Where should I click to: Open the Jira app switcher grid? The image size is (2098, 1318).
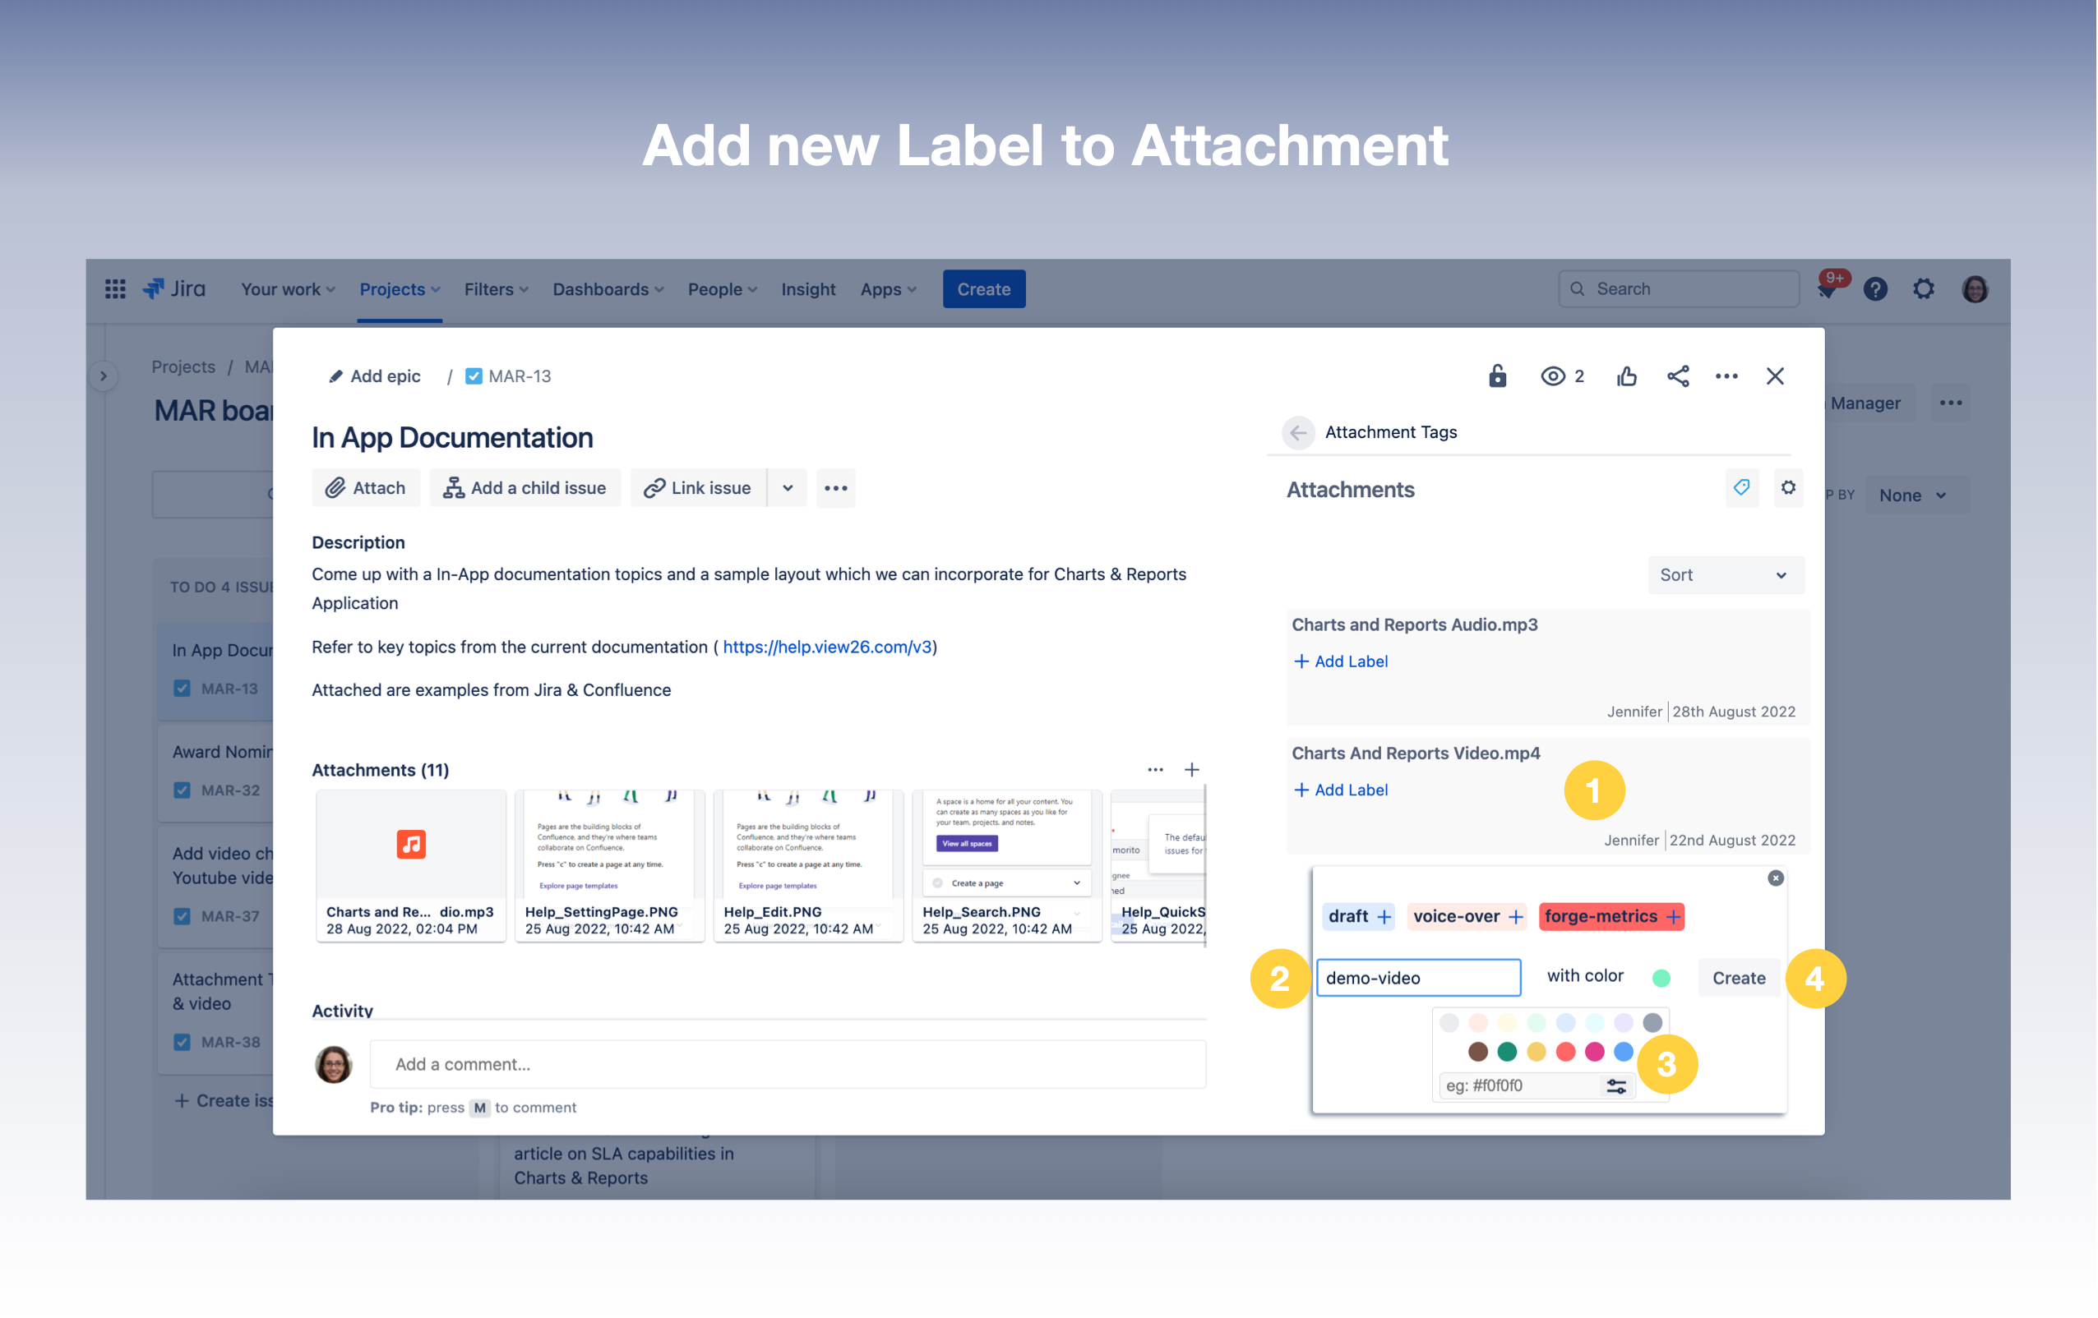point(115,289)
